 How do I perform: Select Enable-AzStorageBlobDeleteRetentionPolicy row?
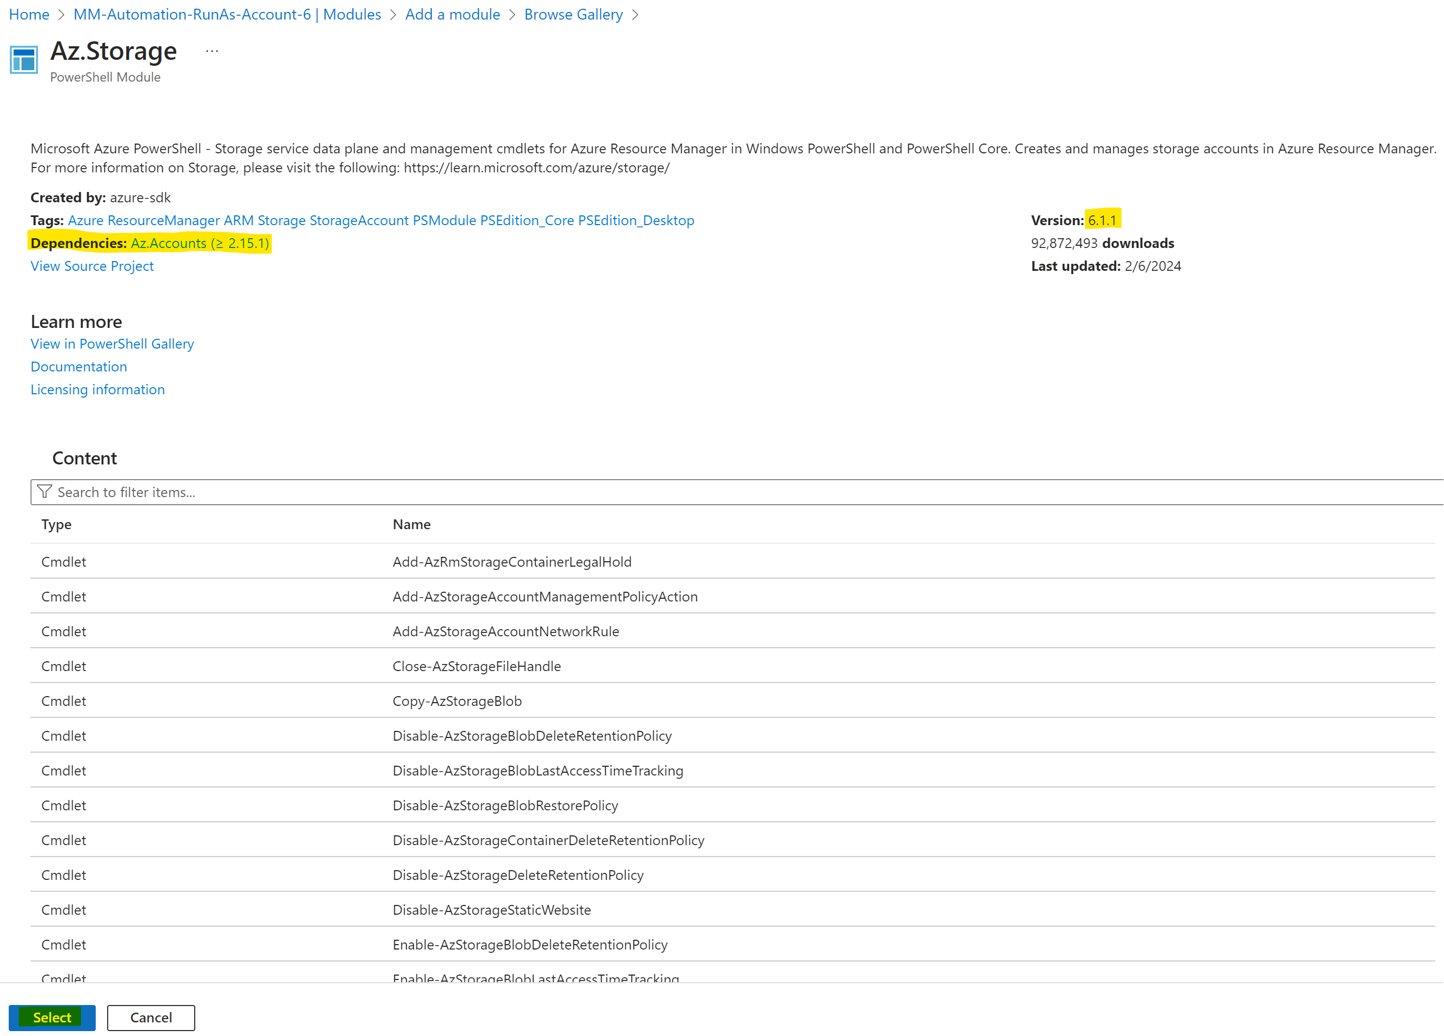click(x=733, y=944)
